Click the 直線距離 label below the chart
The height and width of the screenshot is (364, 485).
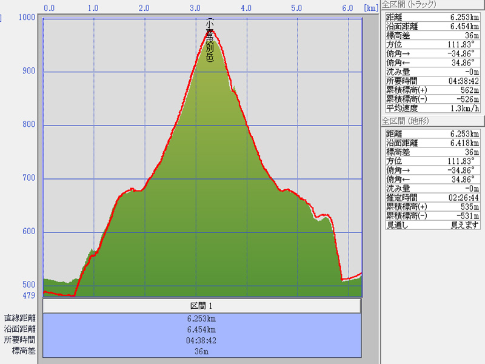pos(19,318)
